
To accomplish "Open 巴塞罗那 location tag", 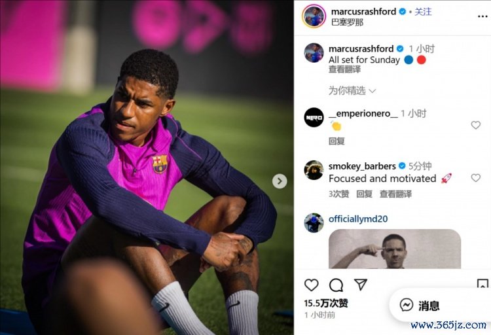I will pyautogui.click(x=347, y=22).
